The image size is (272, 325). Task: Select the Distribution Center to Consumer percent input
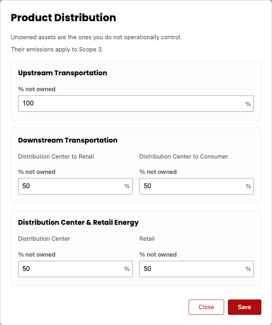tap(197, 186)
